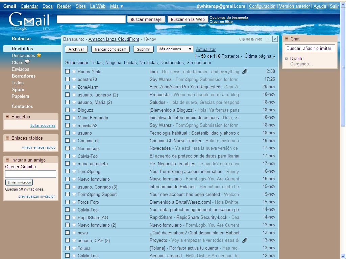Click the Ofrecer Gmail a field
This screenshot has height=259, width=346.
(30, 174)
